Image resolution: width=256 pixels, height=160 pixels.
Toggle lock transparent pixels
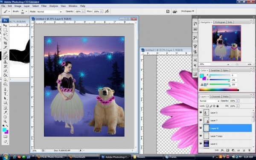[207, 106]
